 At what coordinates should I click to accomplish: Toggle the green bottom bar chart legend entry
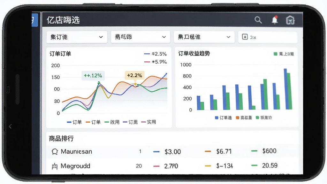pos(264,118)
